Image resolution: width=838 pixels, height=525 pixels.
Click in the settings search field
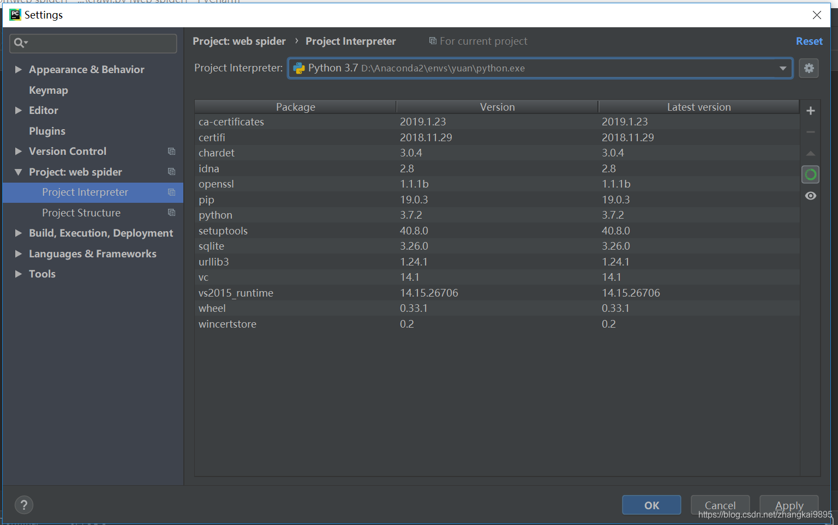coord(93,43)
